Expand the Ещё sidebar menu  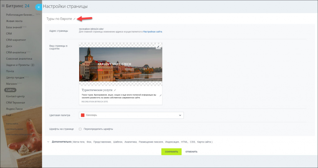[9, 115]
